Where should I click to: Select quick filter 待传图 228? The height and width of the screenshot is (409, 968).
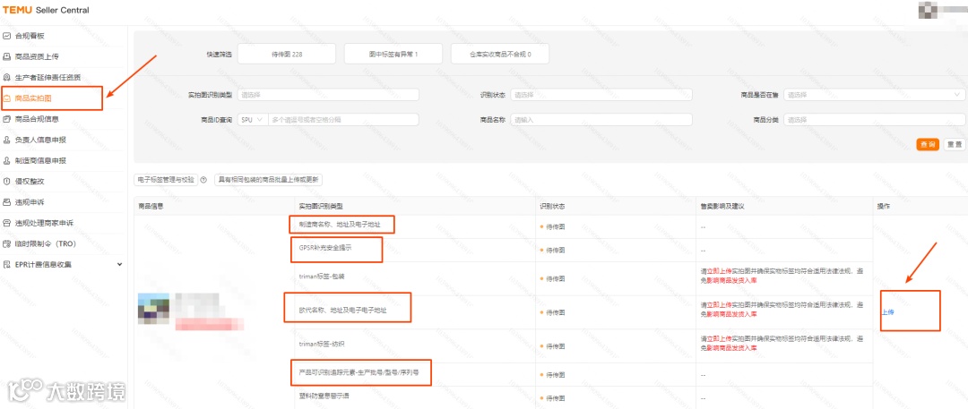pos(287,55)
